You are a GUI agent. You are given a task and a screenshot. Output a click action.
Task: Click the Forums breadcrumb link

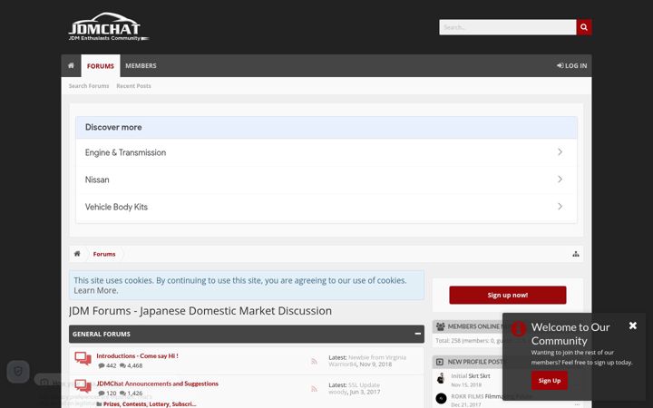pyautogui.click(x=104, y=254)
